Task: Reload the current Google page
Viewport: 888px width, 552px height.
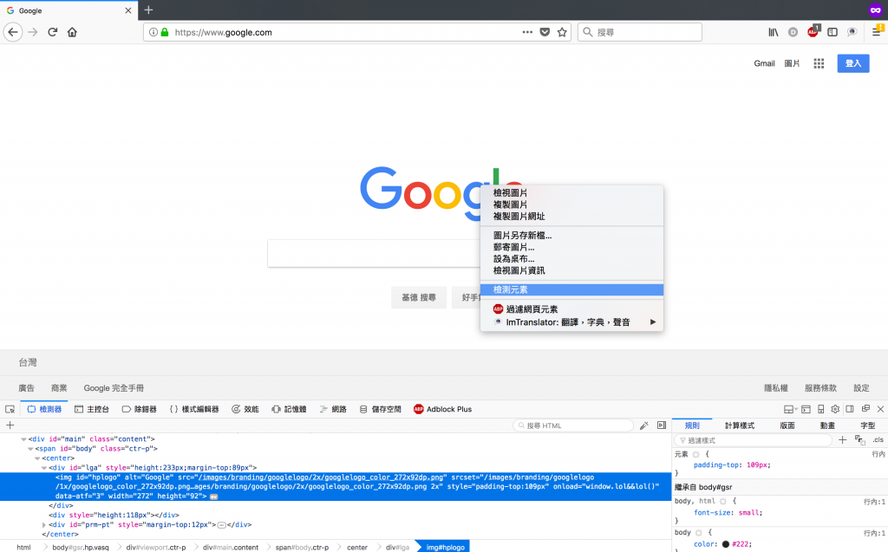Action: 53,32
